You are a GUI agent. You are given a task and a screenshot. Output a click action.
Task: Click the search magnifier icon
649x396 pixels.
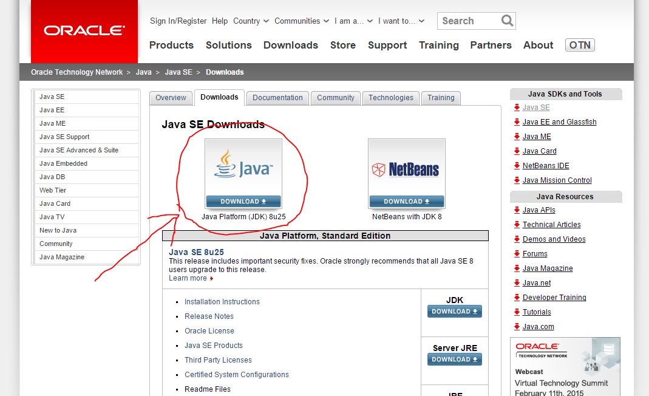(506, 21)
